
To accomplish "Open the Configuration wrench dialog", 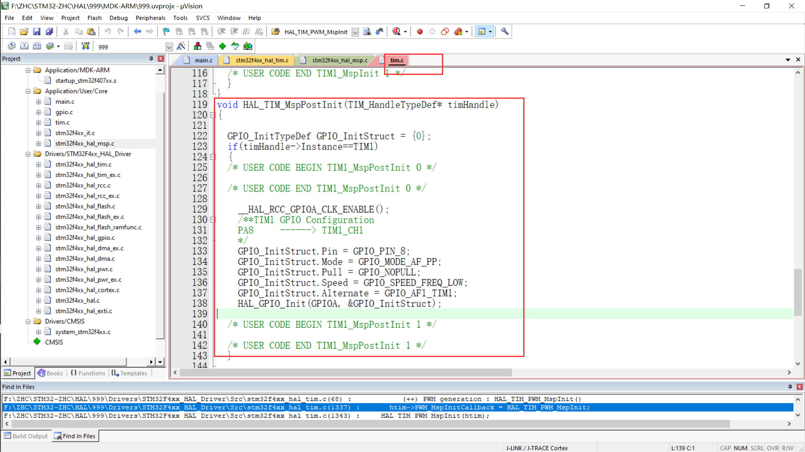I will pos(504,31).
